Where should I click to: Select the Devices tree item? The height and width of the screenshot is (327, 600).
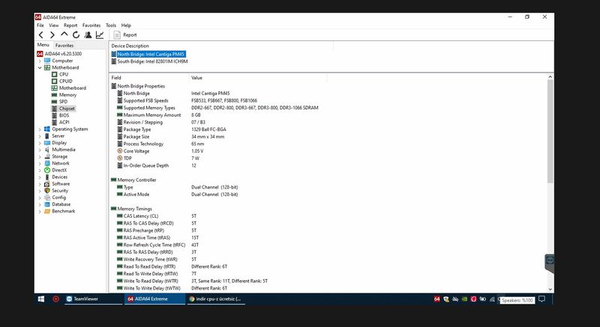(x=55, y=177)
